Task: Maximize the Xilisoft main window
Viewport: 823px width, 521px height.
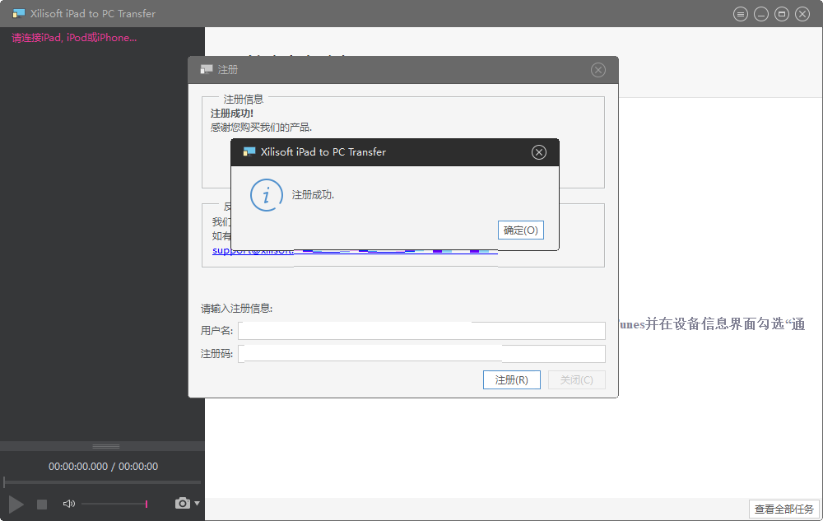Action: click(782, 14)
